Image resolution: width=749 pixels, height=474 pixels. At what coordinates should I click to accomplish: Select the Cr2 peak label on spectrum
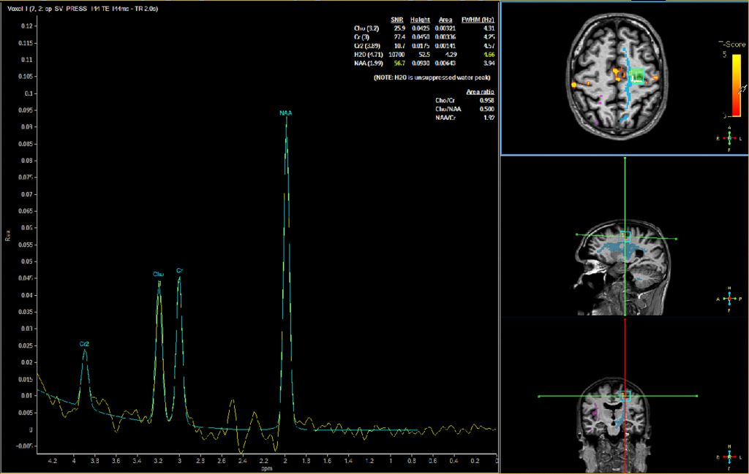(85, 344)
